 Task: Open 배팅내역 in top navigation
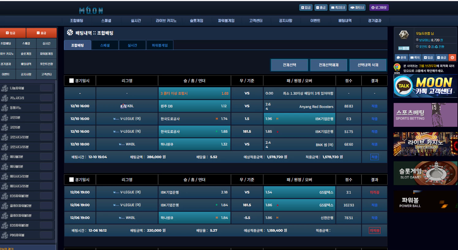345,21
